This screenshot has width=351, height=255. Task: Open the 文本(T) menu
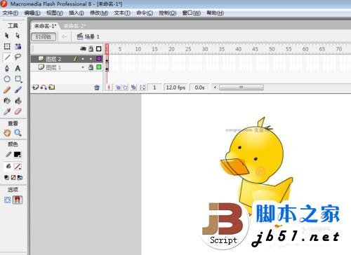click(x=122, y=13)
